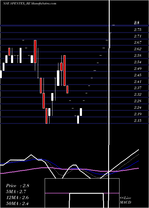
Task: Click the 2.54 price axis label
Action: pyautogui.click(x=138, y=62)
